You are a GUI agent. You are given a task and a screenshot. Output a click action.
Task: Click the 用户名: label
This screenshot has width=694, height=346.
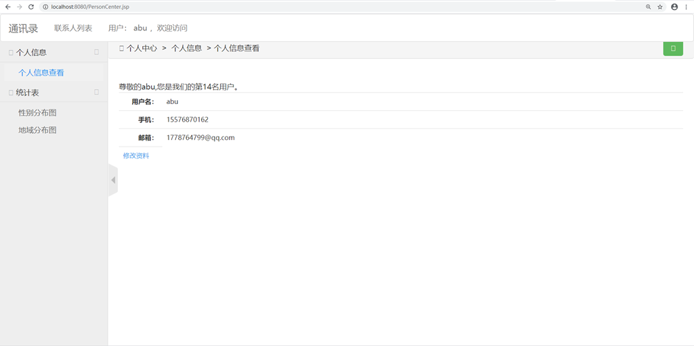point(142,101)
